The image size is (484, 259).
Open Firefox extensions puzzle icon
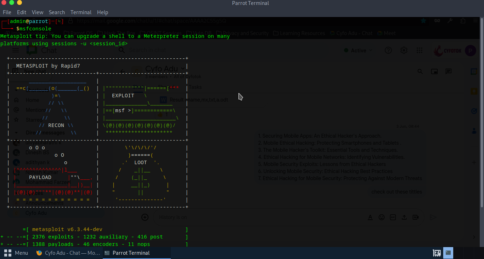pos(463,21)
